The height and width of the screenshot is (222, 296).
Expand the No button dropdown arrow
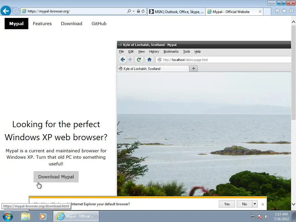coord(255,204)
